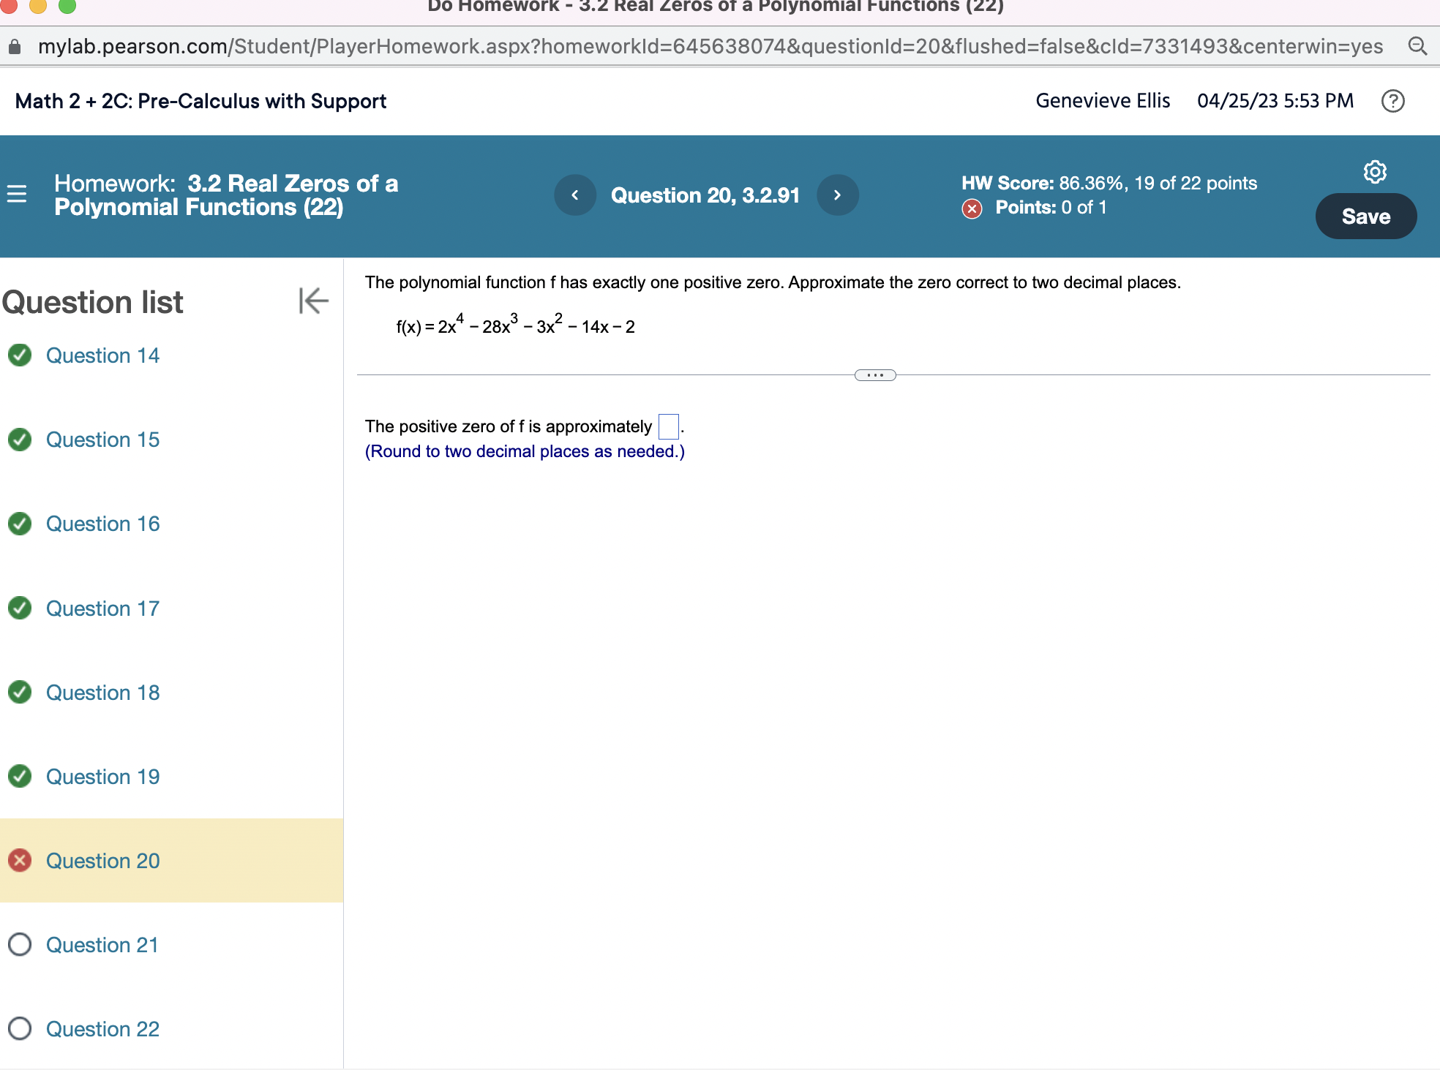Screen dimensions: 1440x1070
Task: Click the red X beside Question 20
Action: 20,861
